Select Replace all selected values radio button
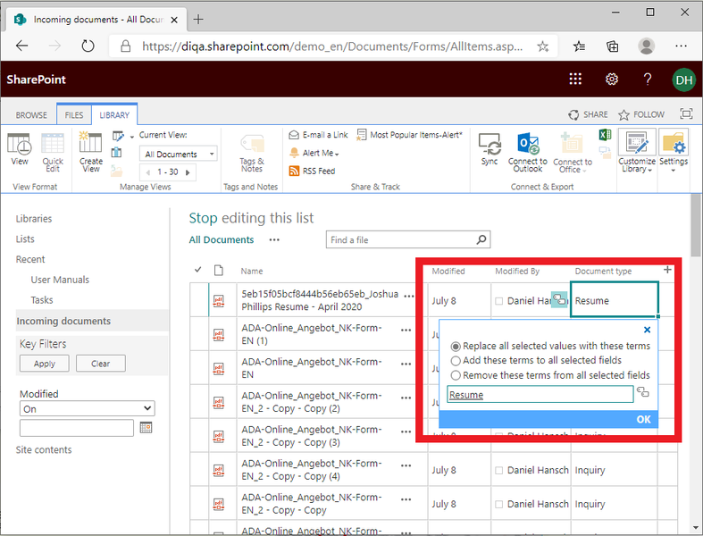This screenshot has height=536, width=703. tap(456, 346)
